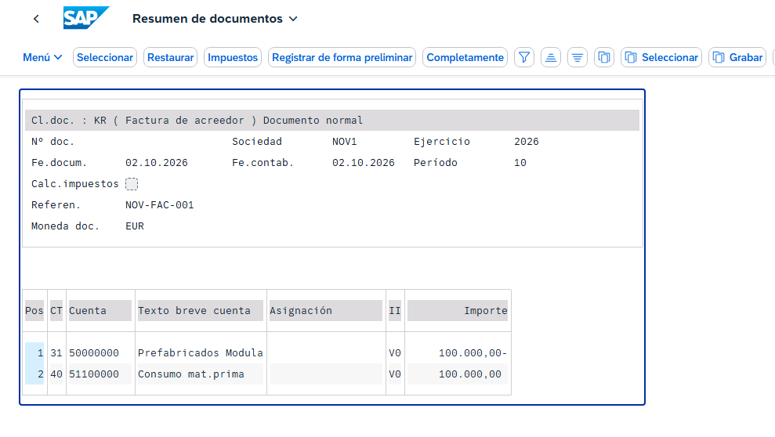Click Período value 10
This screenshot has height=437, width=775.
point(520,163)
